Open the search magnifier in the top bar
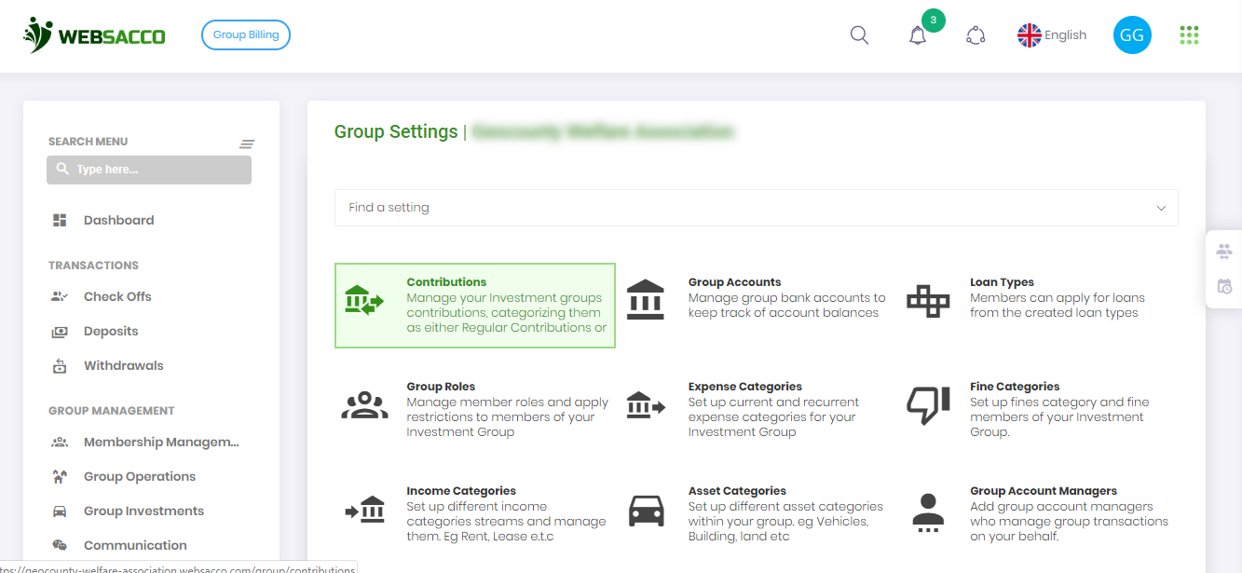 (x=858, y=34)
